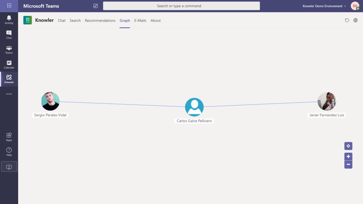Open the app launcher waffle menu
The height and width of the screenshot is (204, 363).
pos(9,6)
